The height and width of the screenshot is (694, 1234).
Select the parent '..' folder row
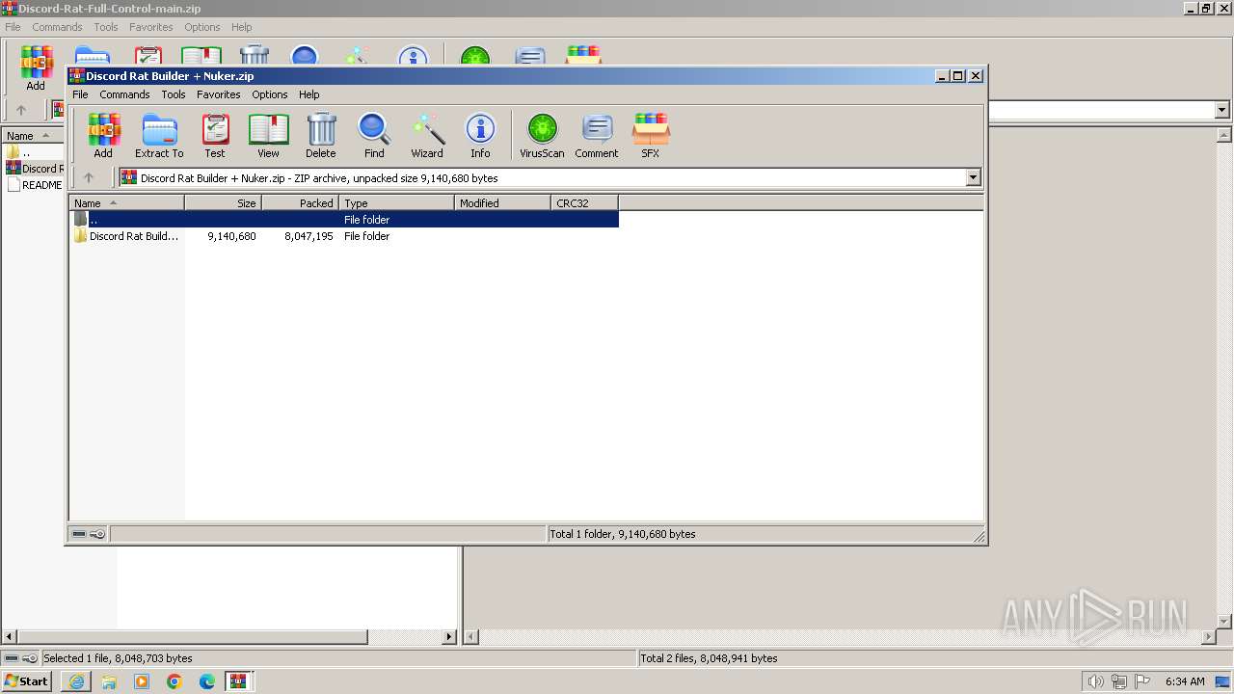point(344,220)
